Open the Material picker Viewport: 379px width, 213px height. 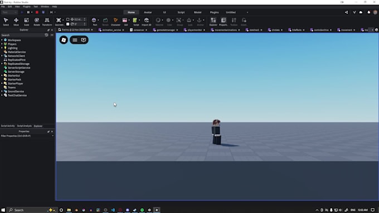158,20
